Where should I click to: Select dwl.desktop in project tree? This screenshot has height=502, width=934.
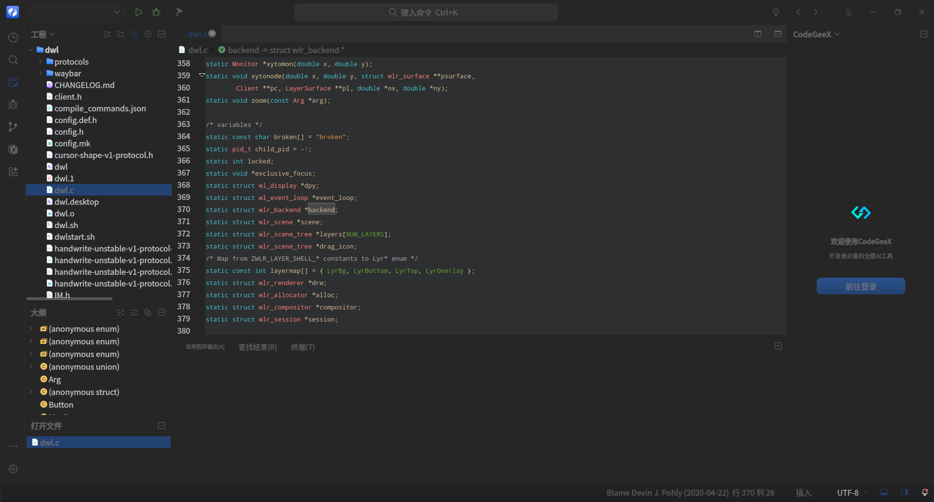click(77, 202)
